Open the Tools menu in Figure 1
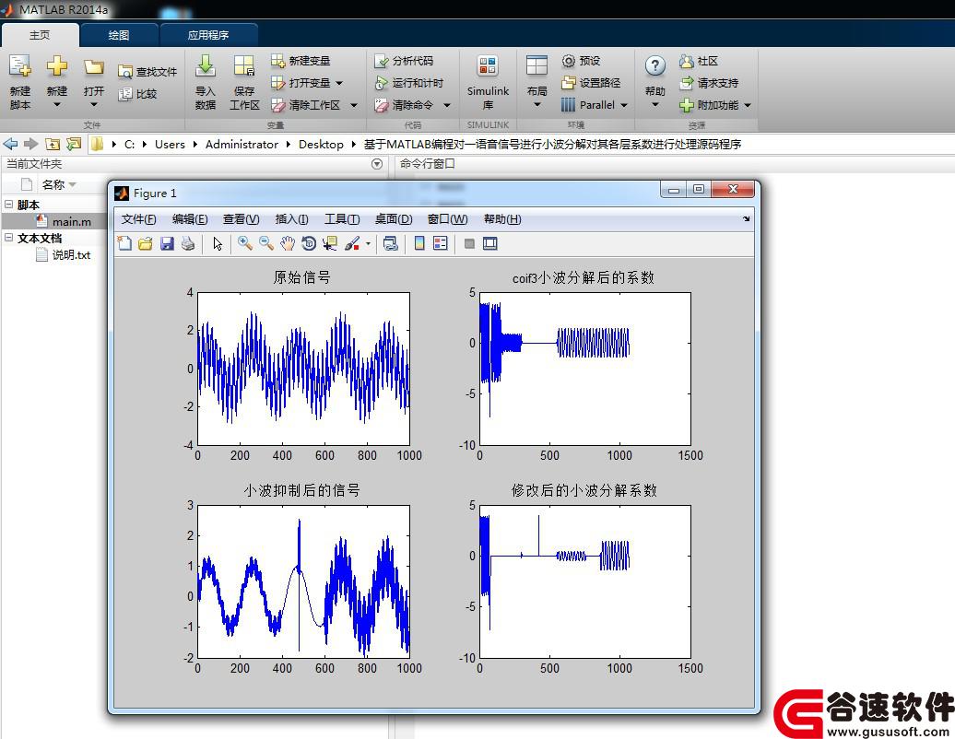Viewport: 955px width, 739px height. click(x=342, y=219)
